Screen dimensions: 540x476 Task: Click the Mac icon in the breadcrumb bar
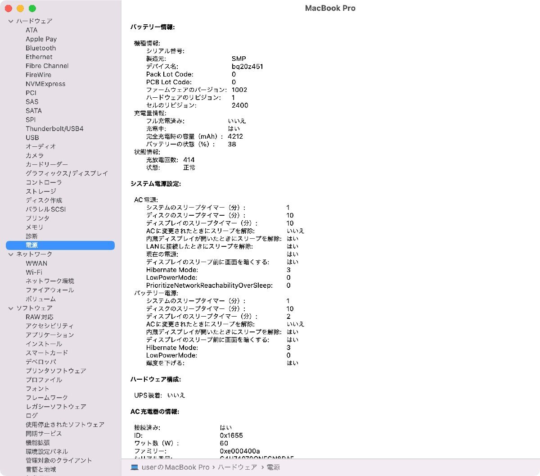[134, 467]
